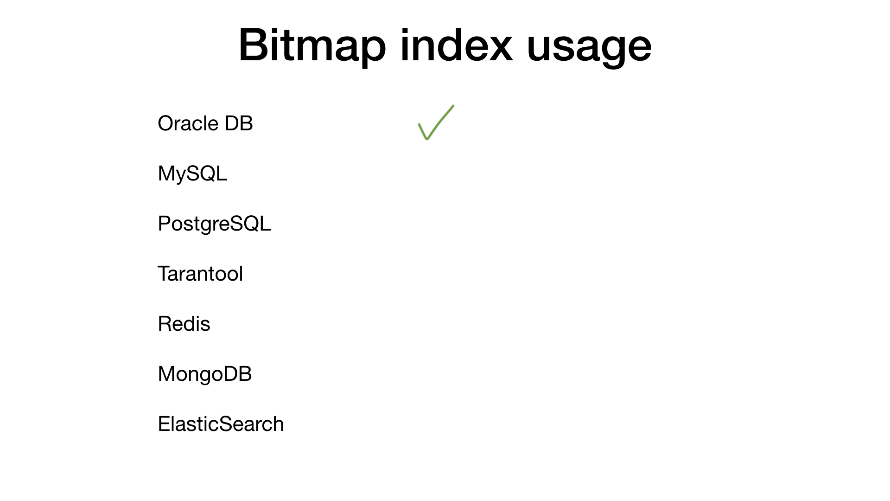Click the word 'usage' in the title
This screenshot has height=501, width=890.
[x=589, y=46]
